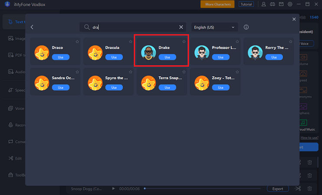322x195 pixels.
Task: Go back with the left arrow
Action: coord(32,27)
